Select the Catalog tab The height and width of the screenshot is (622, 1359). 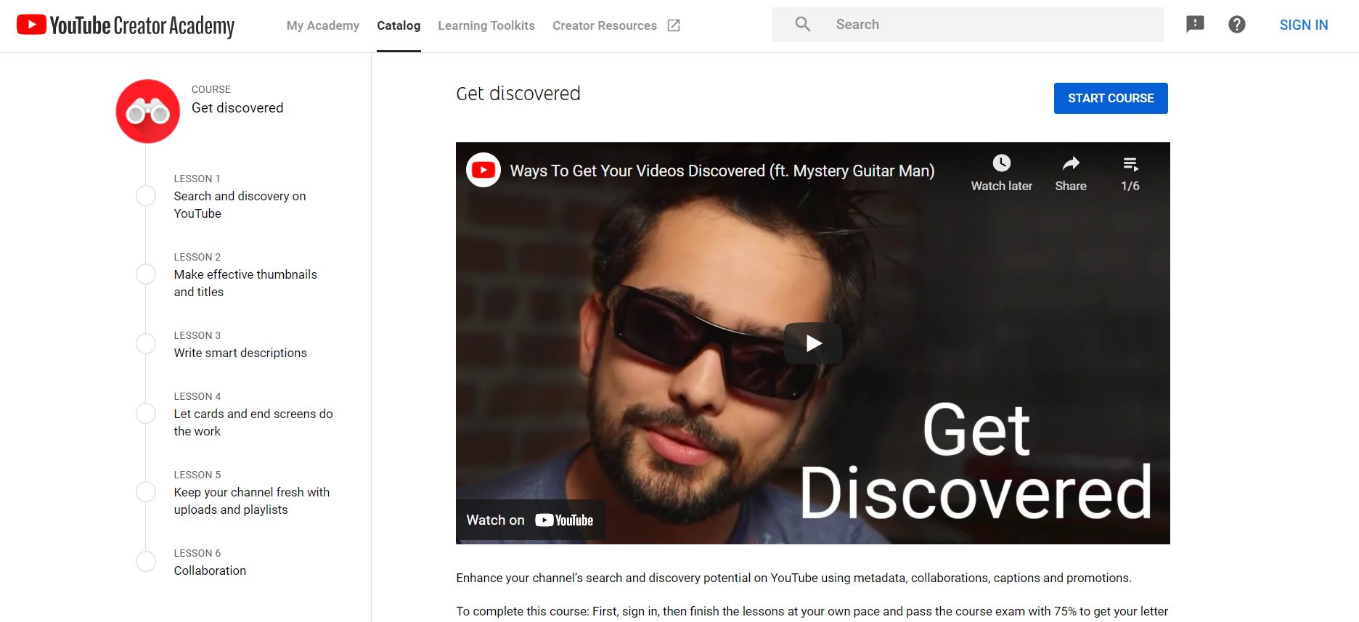click(399, 25)
